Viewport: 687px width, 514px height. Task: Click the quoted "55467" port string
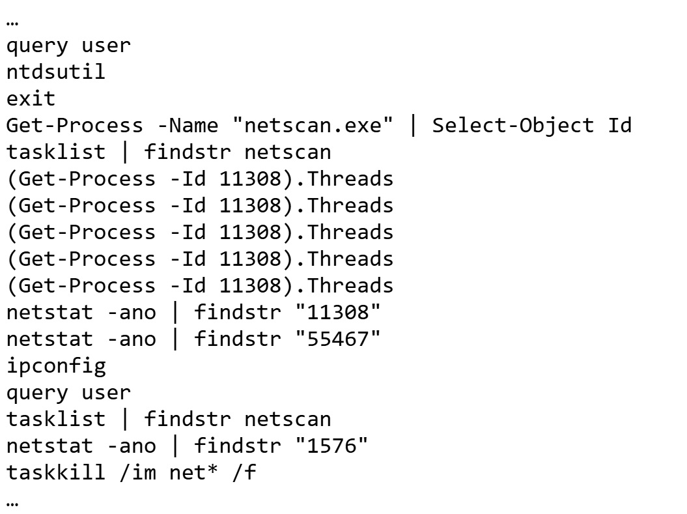[x=337, y=339]
